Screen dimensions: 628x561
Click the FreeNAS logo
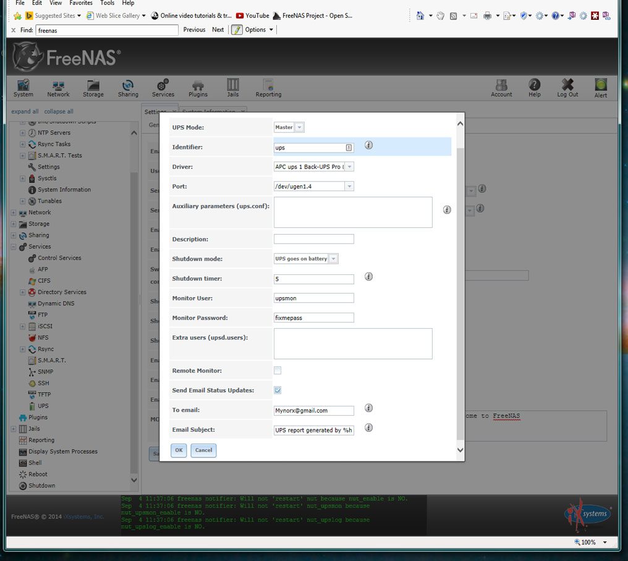[x=67, y=57]
